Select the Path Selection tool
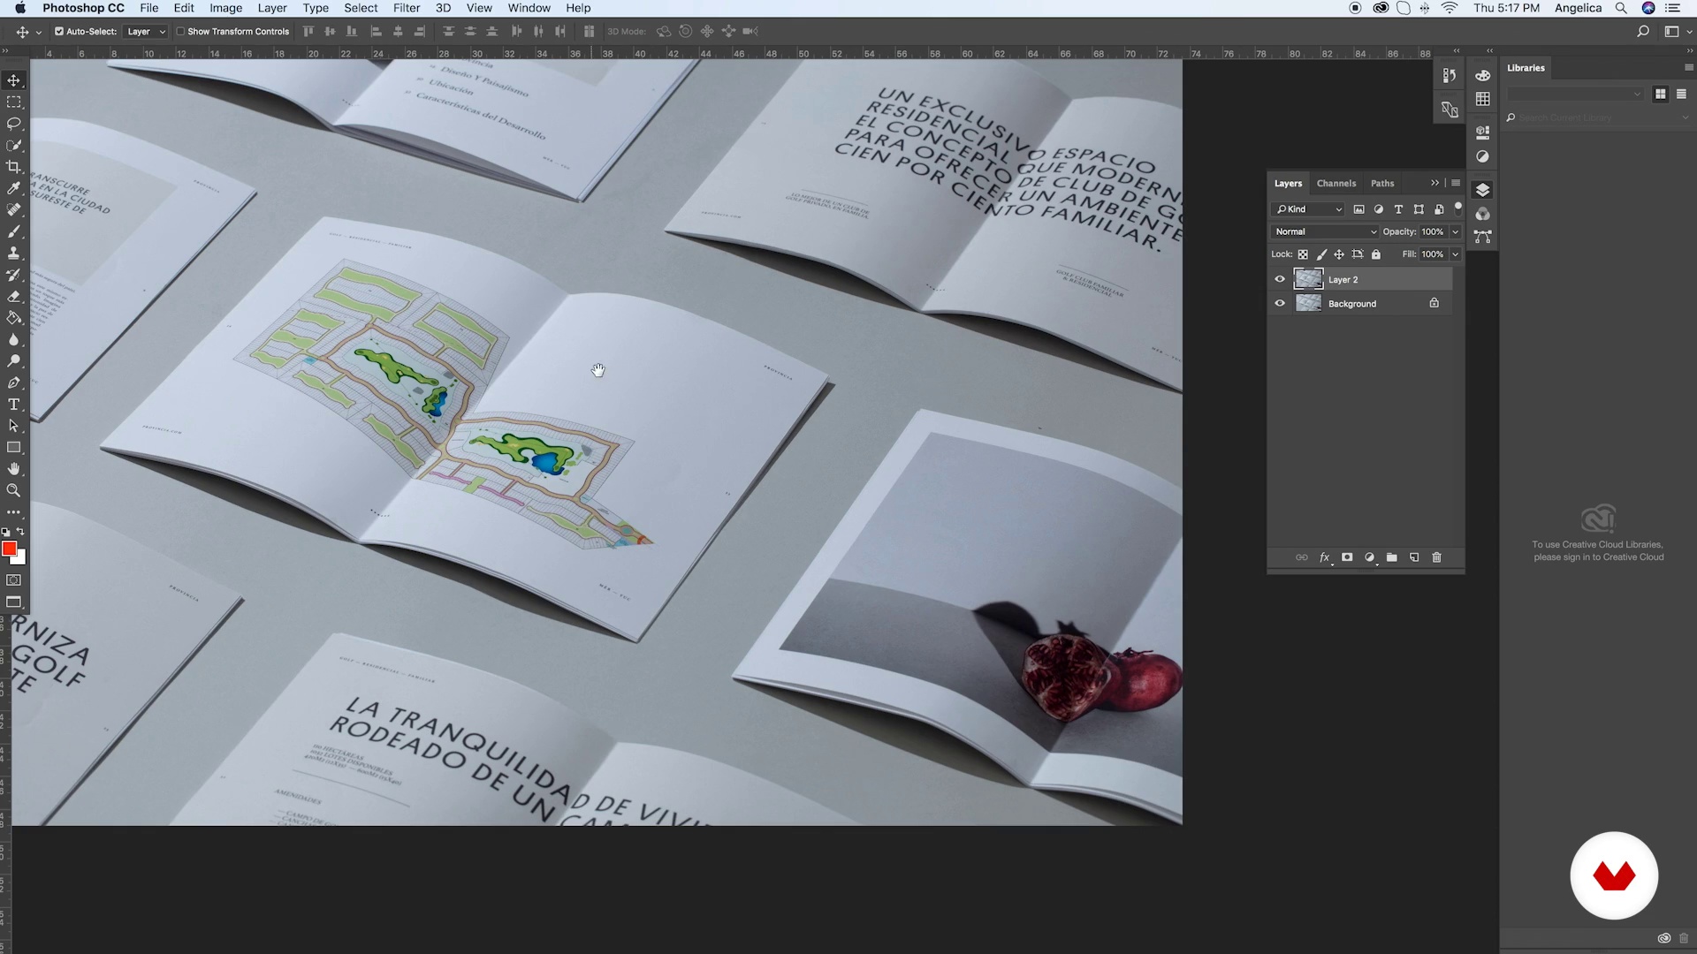This screenshot has width=1697, height=954. click(14, 426)
